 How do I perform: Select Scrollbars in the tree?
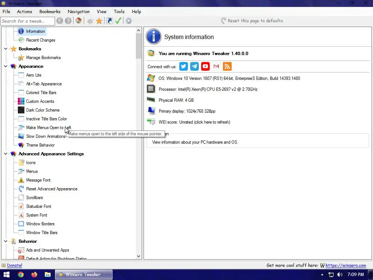35,198
